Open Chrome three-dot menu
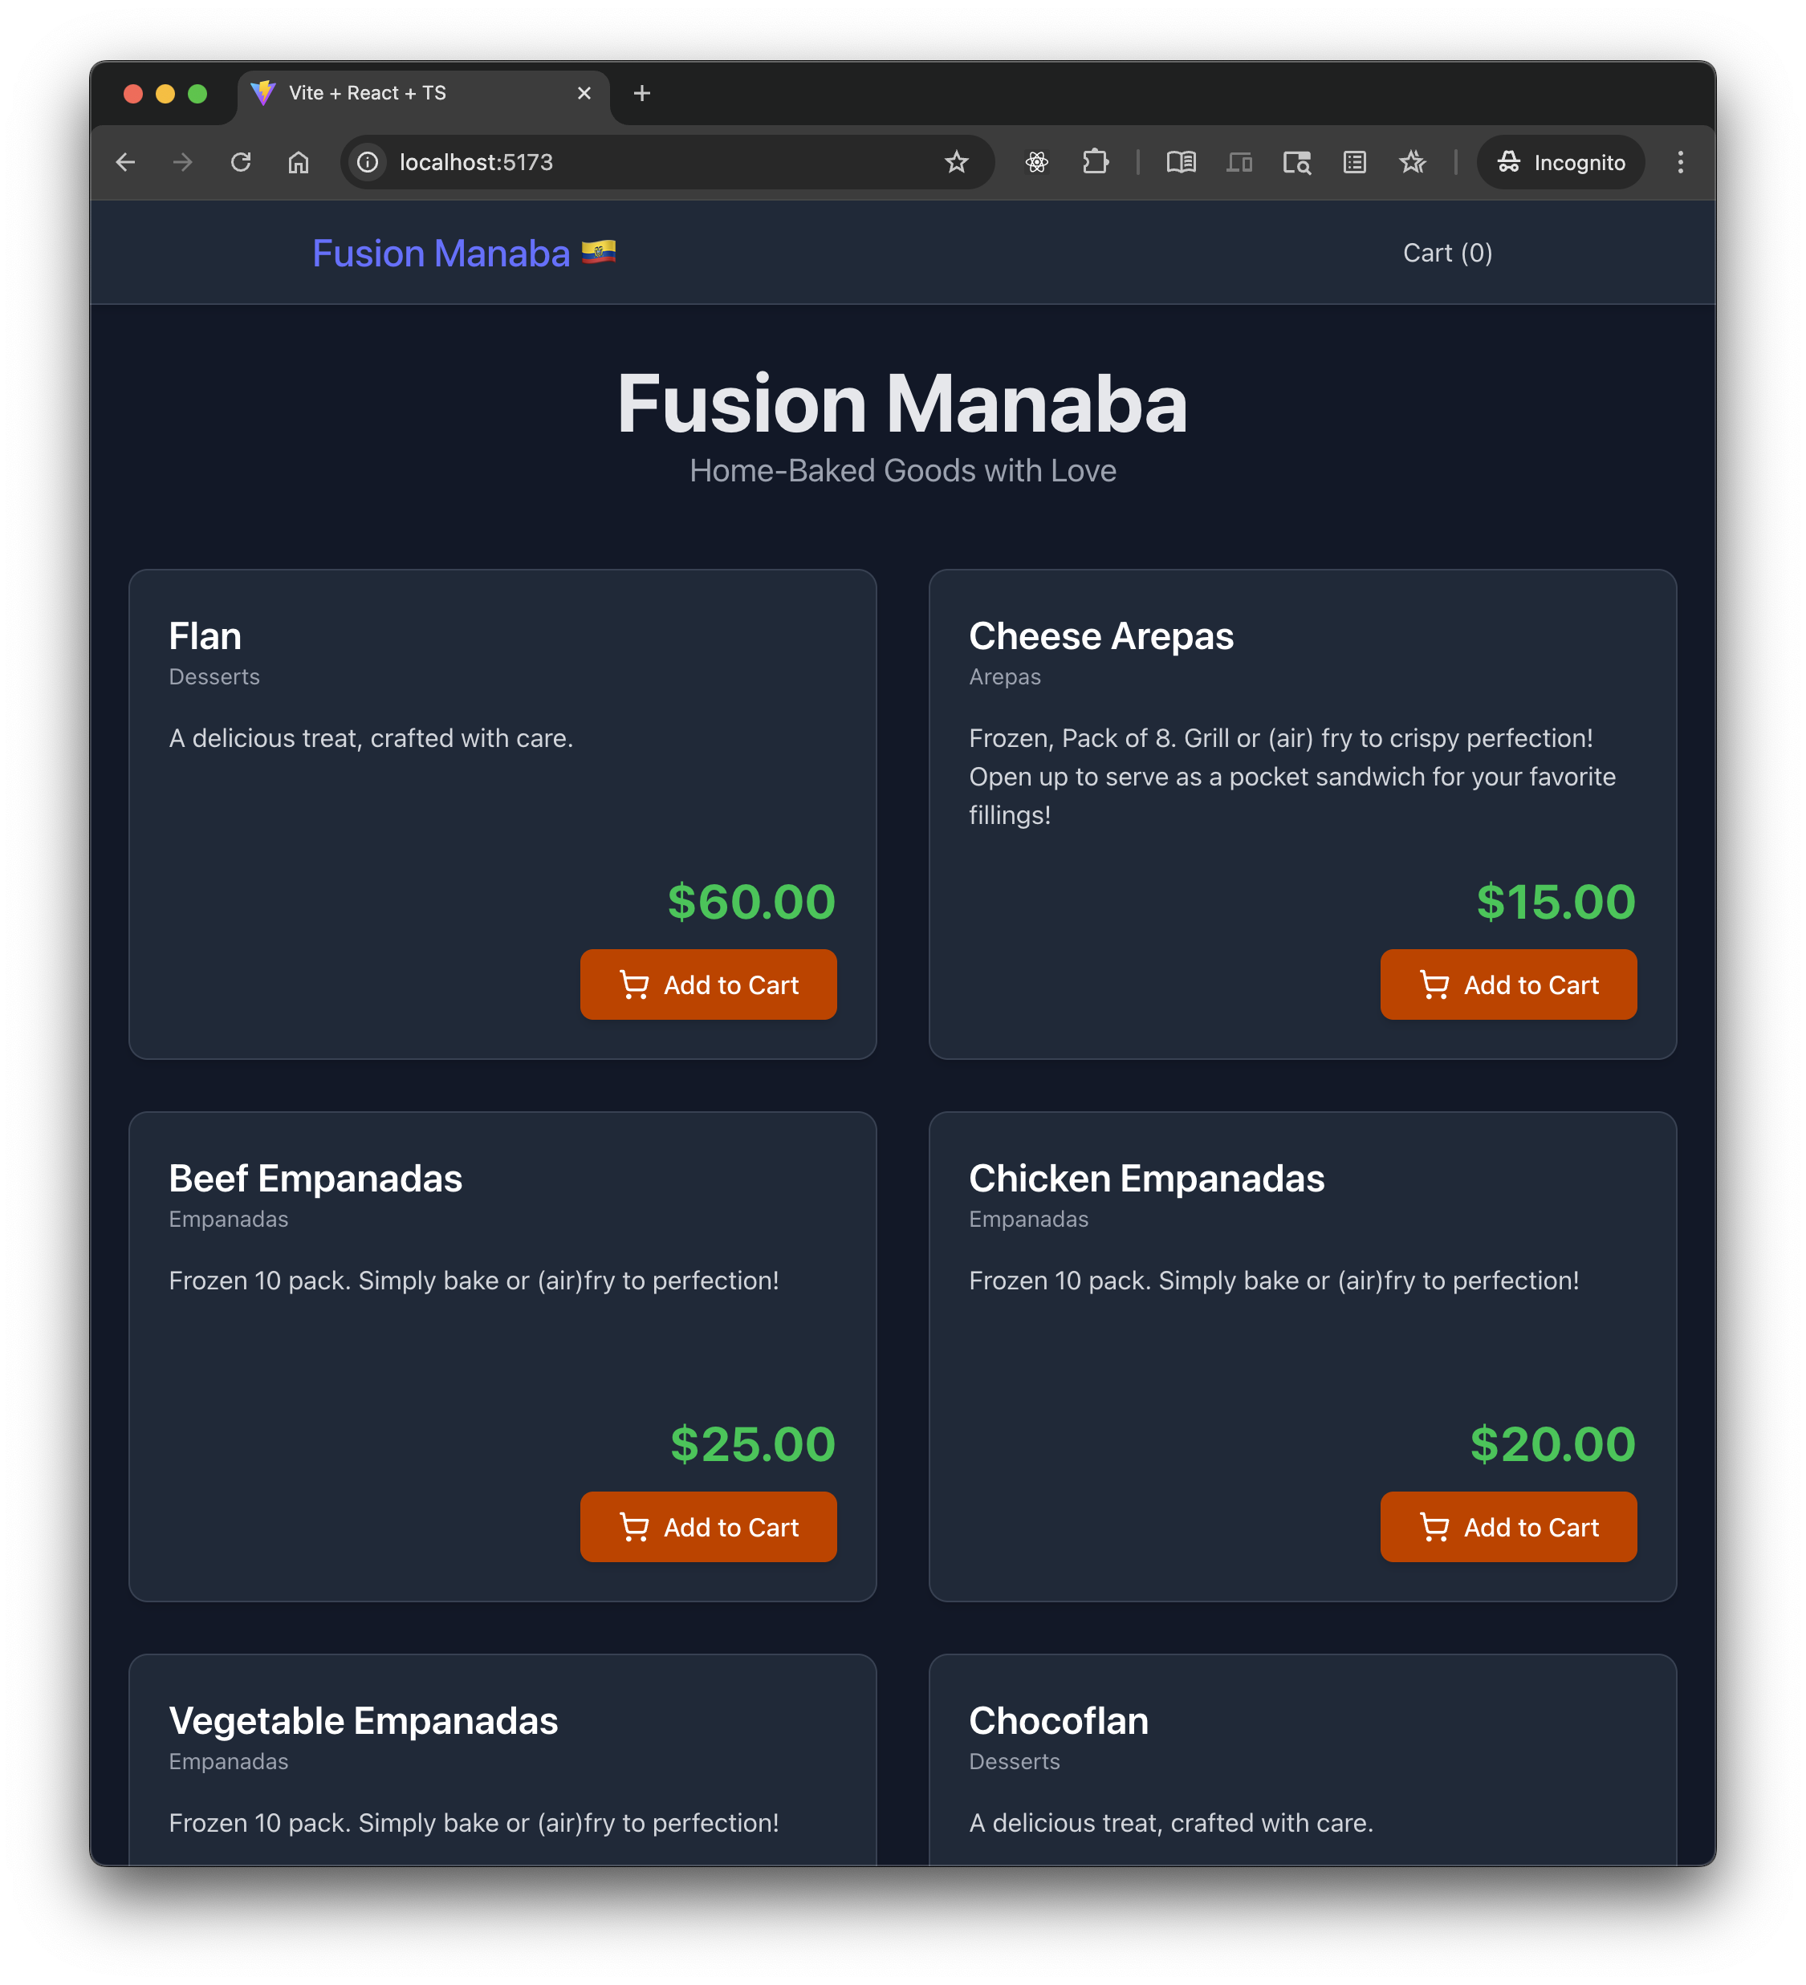 click(1680, 162)
